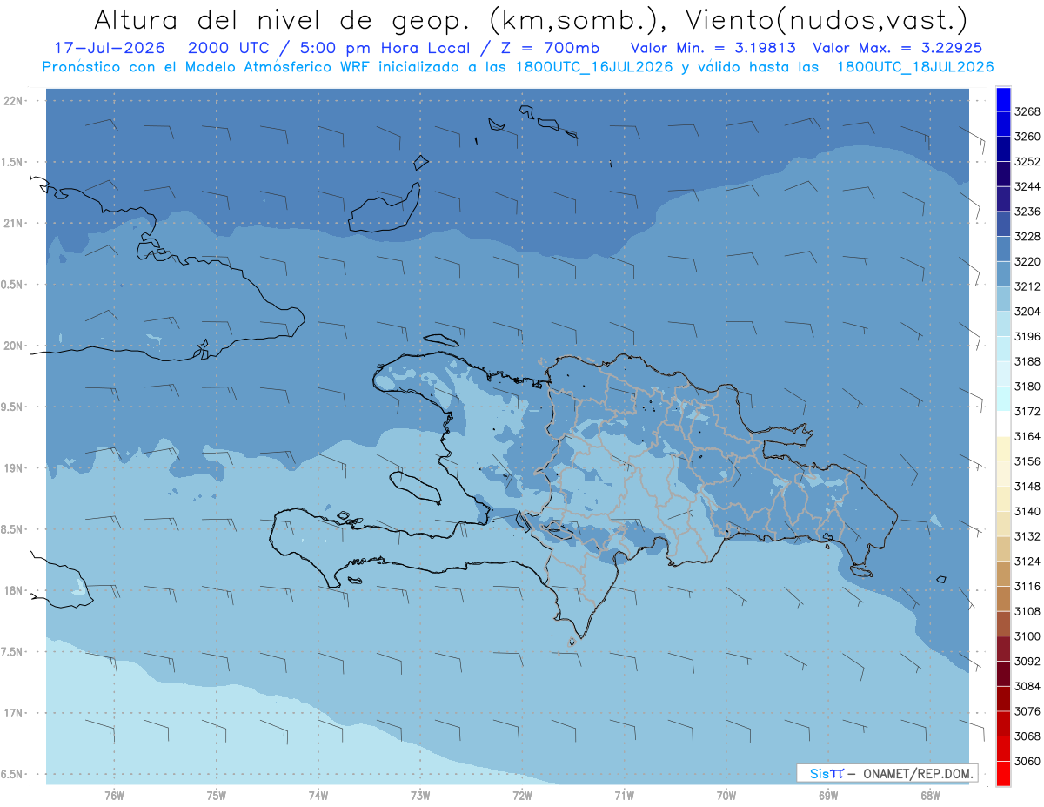The height and width of the screenshot is (807, 1044).
Task: Click the legend swatch between 3244 and 3236
Action: tap(1003, 199)
